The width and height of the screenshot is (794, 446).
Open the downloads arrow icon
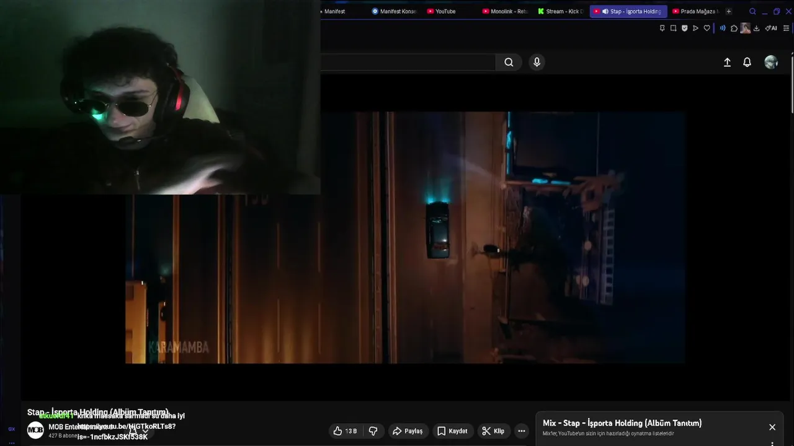[756, 28]
